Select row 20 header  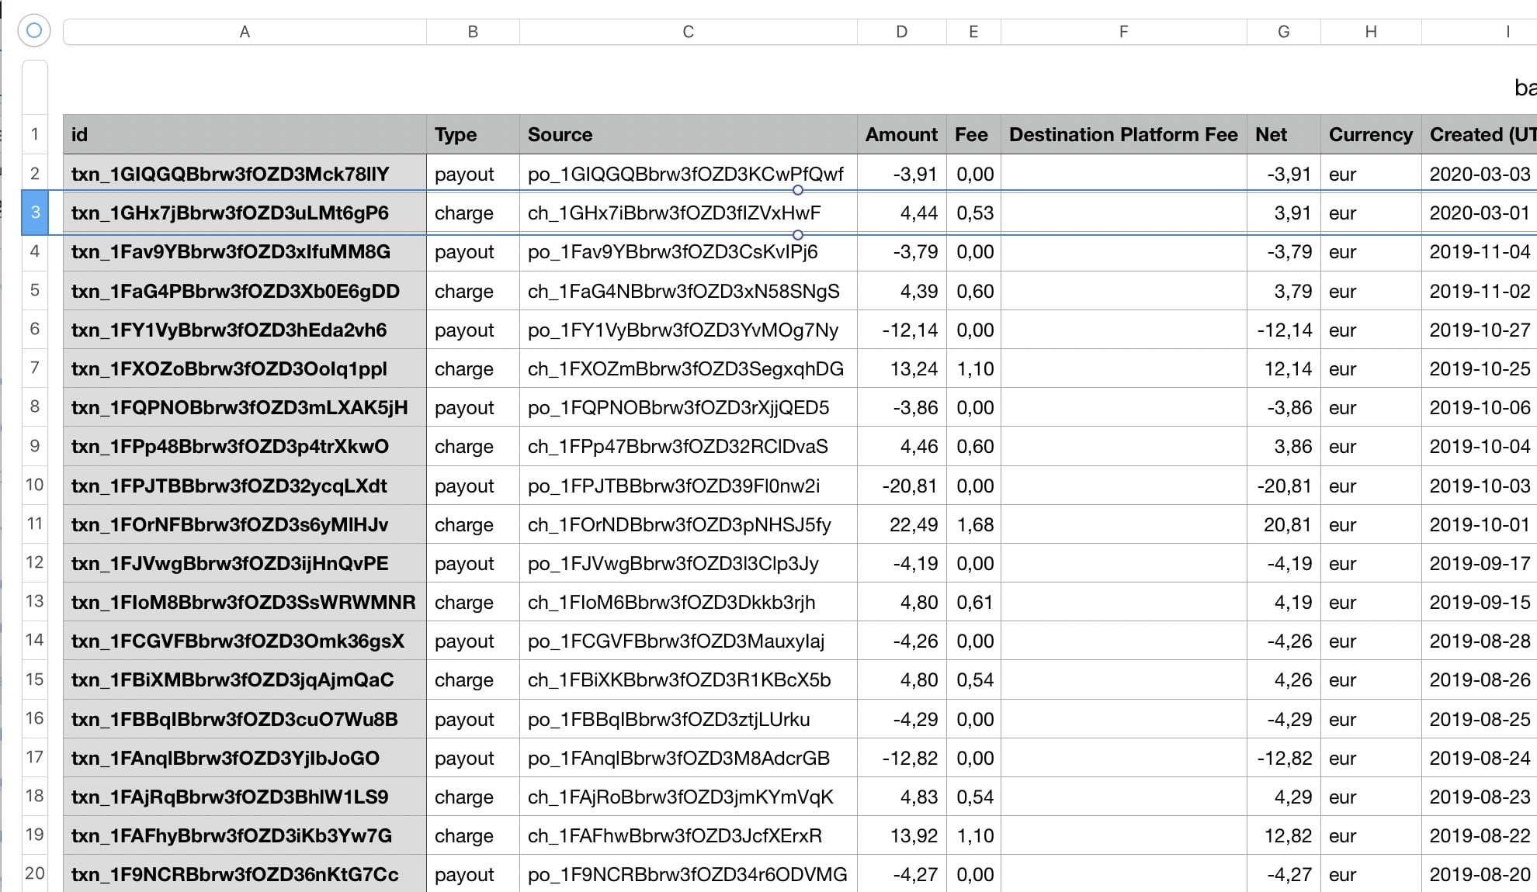pyautogui.click(x=35, y=874)
